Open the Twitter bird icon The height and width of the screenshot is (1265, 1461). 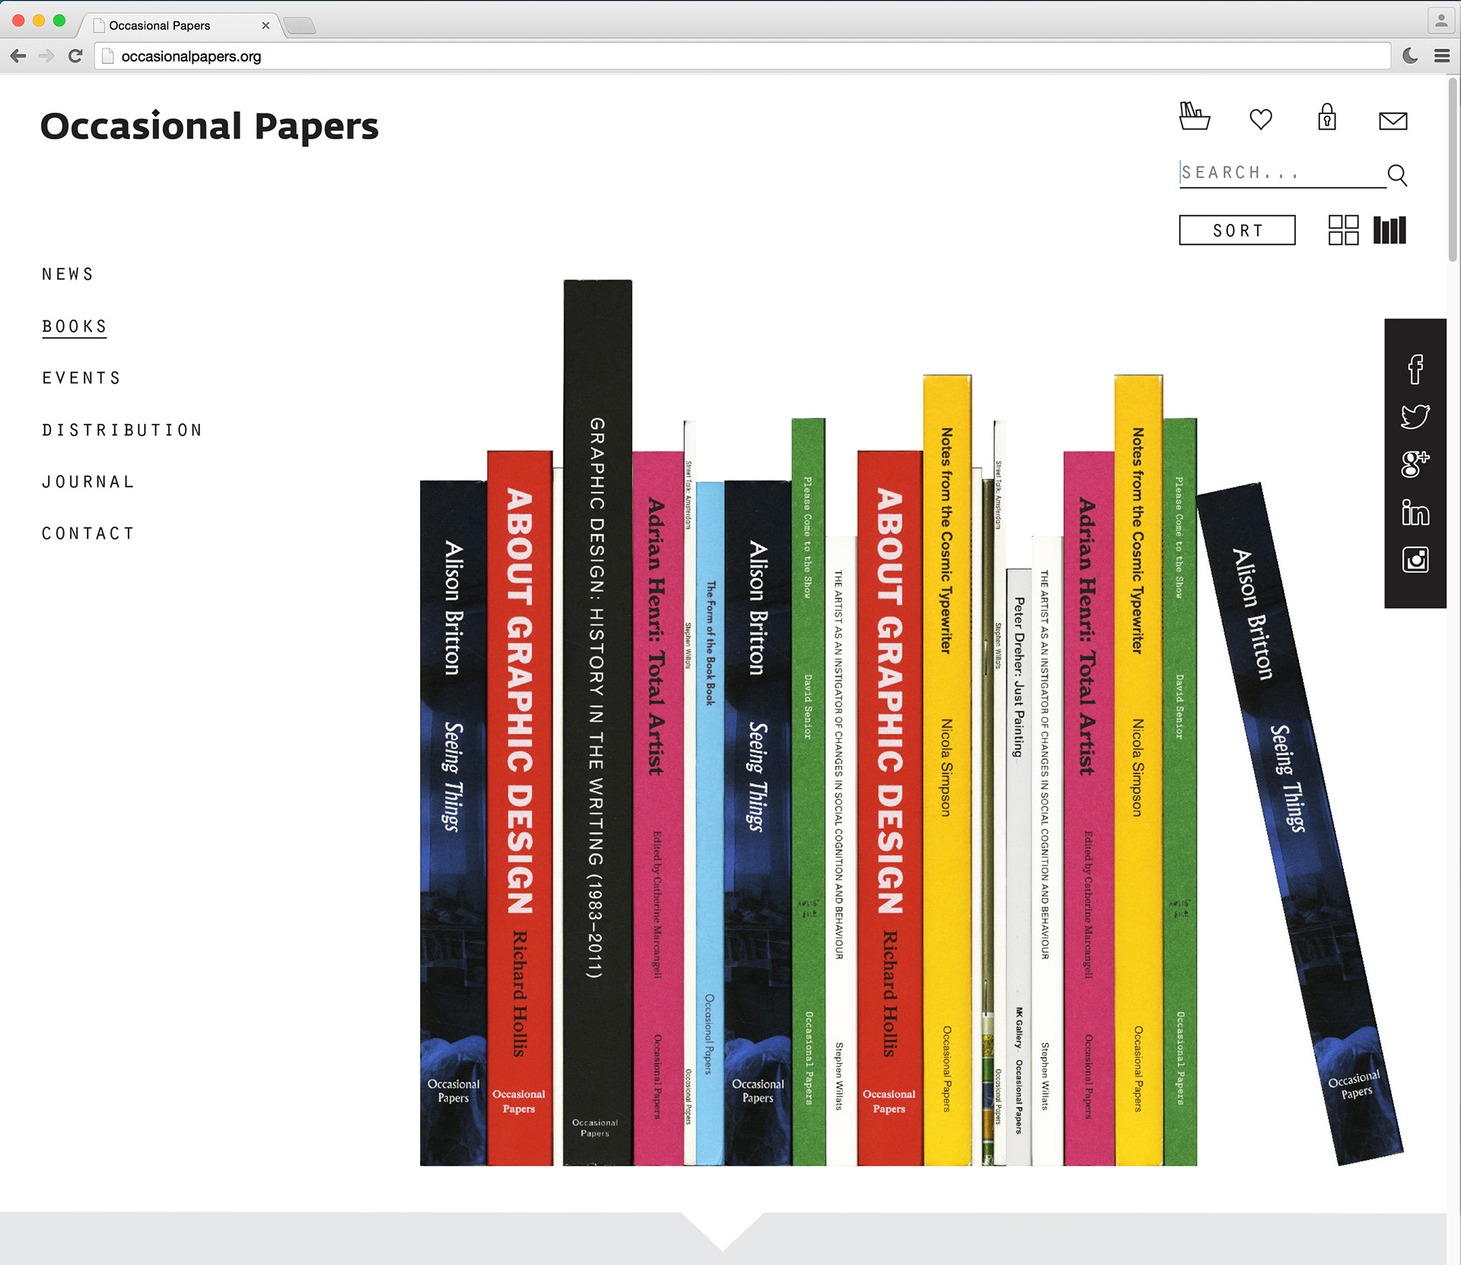pyautogui.click(x=1415, y=416)
